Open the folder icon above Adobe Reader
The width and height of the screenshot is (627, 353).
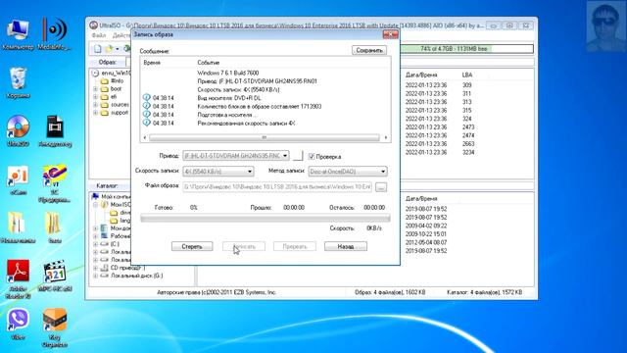(18, 227)
